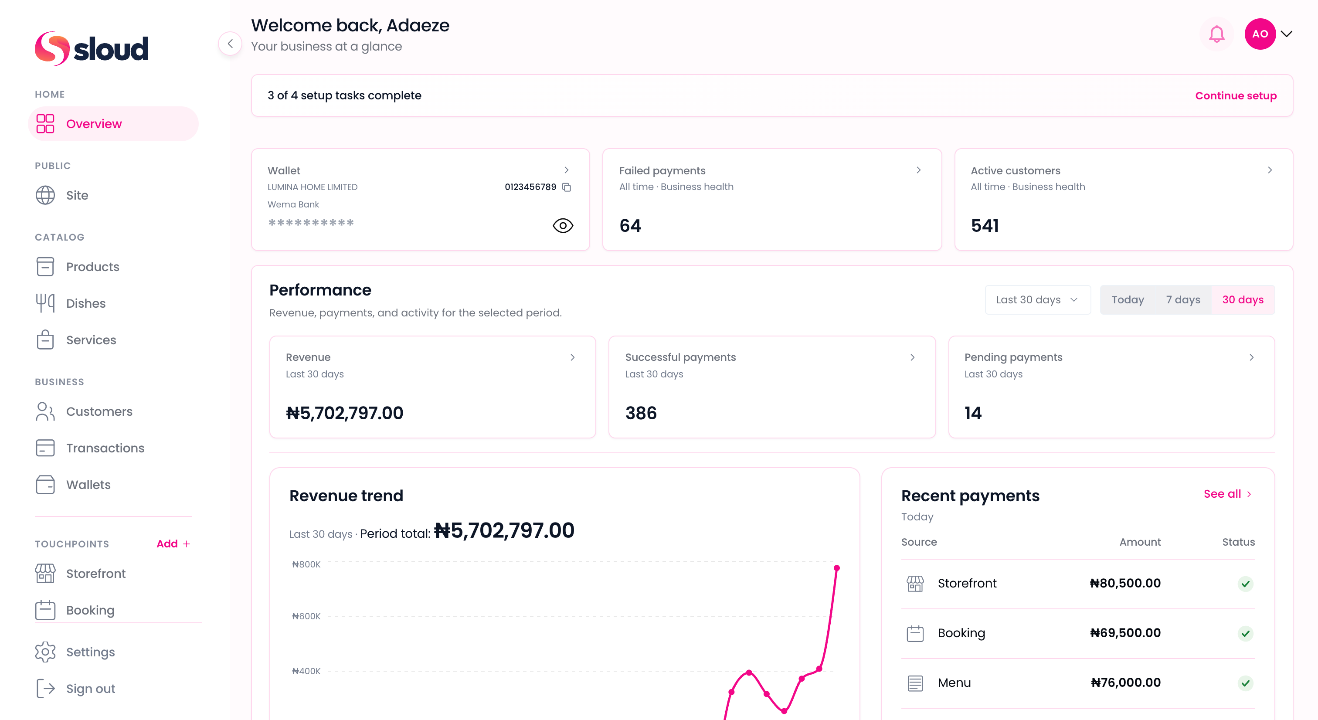Open Revenue card details arrow
This screenshot has height=720, width=1318.
coord(573,357)
